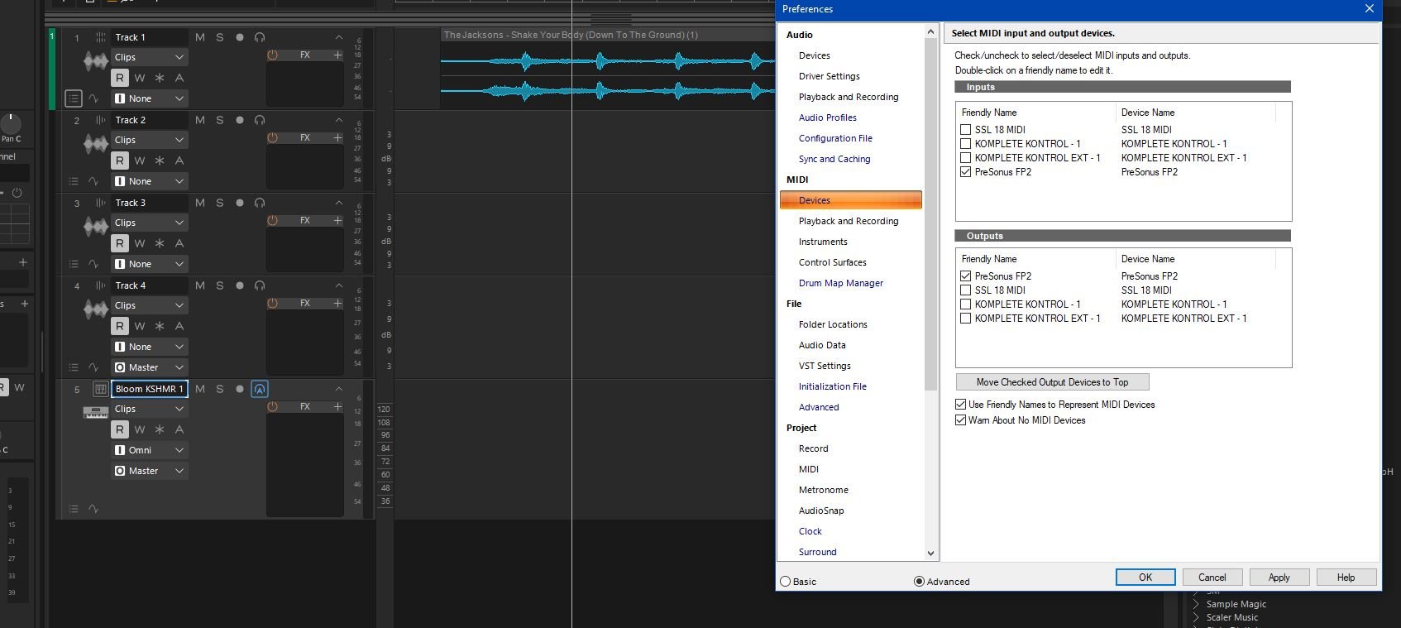Image resolution: width=1401 pixels, height=628 pixels.
Task: Click the Apply button
Action: click(1279, 578)
